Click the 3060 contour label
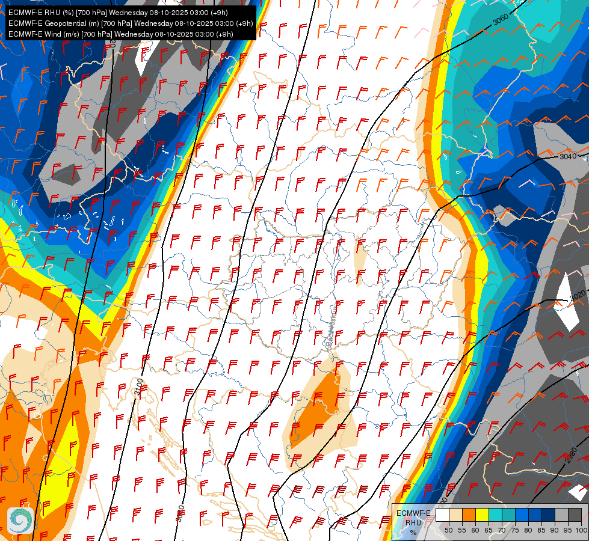The height and width of the screenshot is (541, 589). [x=501, y=19]
